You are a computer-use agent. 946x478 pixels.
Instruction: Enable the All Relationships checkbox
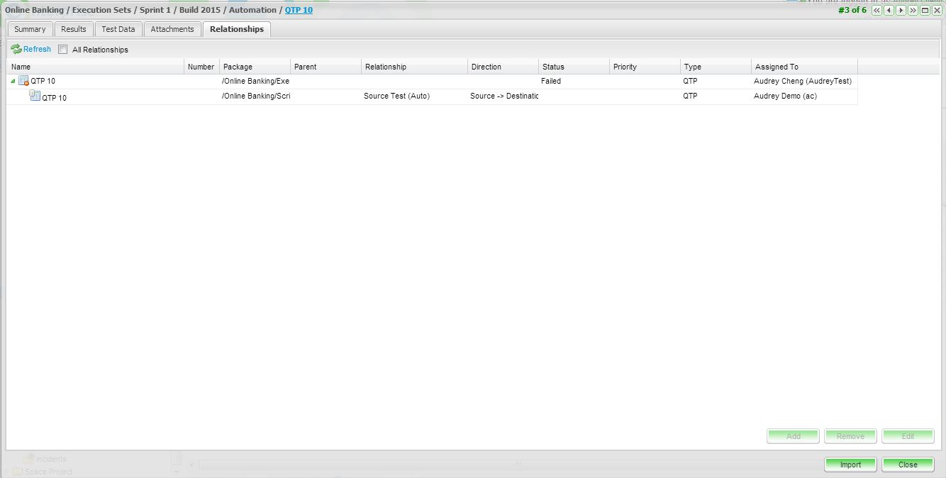63,50
